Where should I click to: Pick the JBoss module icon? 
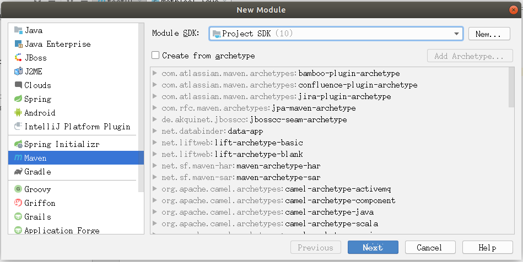[x=19, y=58]
